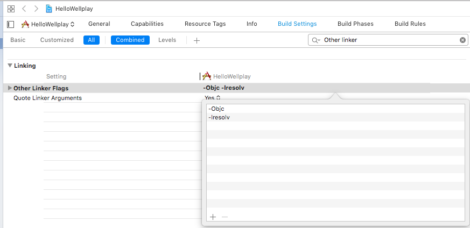Open the Capabilities tab
The height and width of the screenshot is (228, 470).
tap(147, 24)
